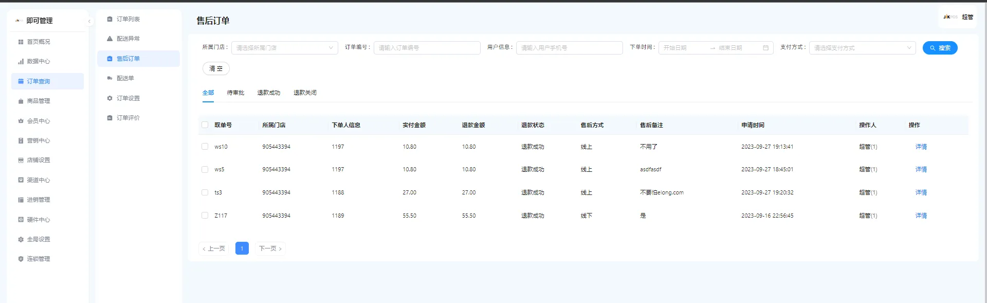The width and height of the screenshot is (987, 303).
Task: Click the 退款状态 column header
Action: [533, 125]
